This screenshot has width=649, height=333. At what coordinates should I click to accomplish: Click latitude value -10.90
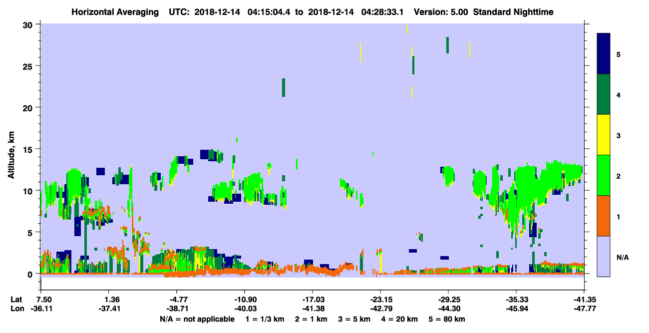pos(244,300)
